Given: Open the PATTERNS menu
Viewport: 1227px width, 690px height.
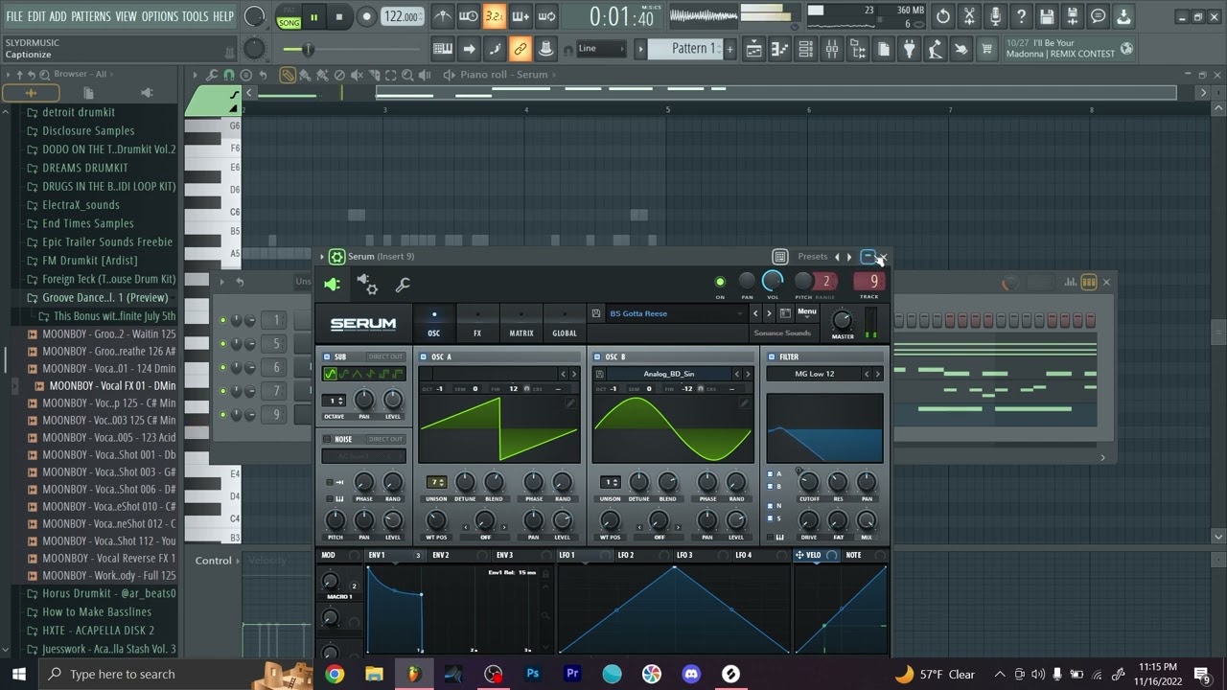Looking at the screenshot, I should tap(91, 16).
